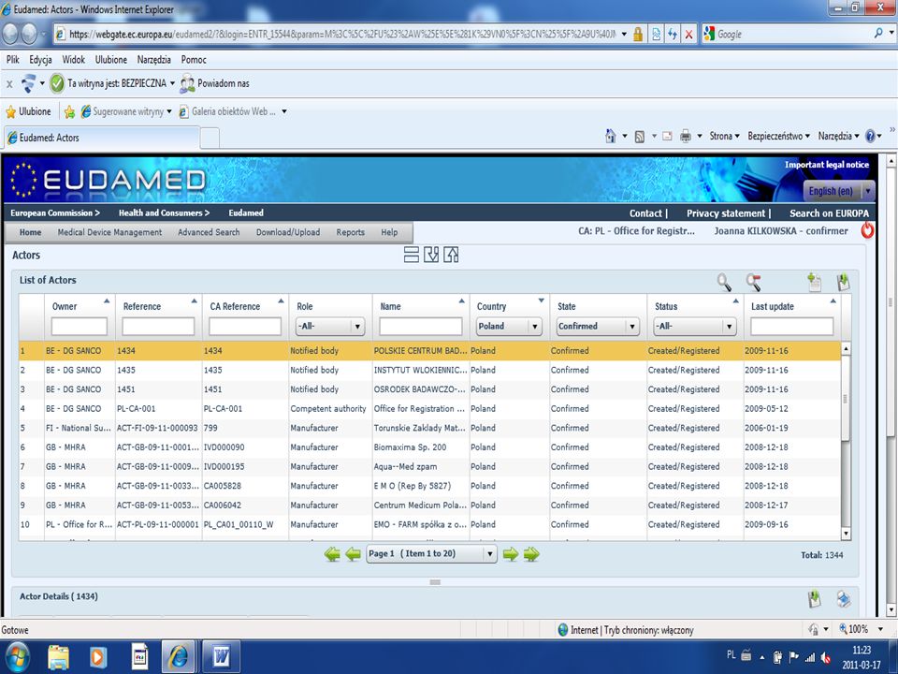This screenshot has width=898, height=674.
Task: Open Word from the taskbar
Action: (222, 657)
